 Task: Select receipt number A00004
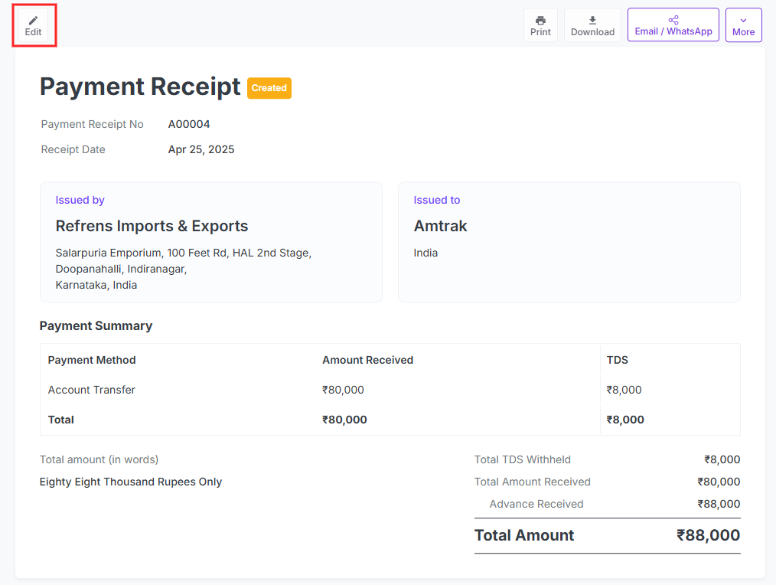click(189, 124)
